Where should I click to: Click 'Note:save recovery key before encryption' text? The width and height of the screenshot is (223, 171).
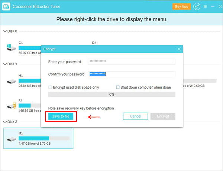coord(81,108)
